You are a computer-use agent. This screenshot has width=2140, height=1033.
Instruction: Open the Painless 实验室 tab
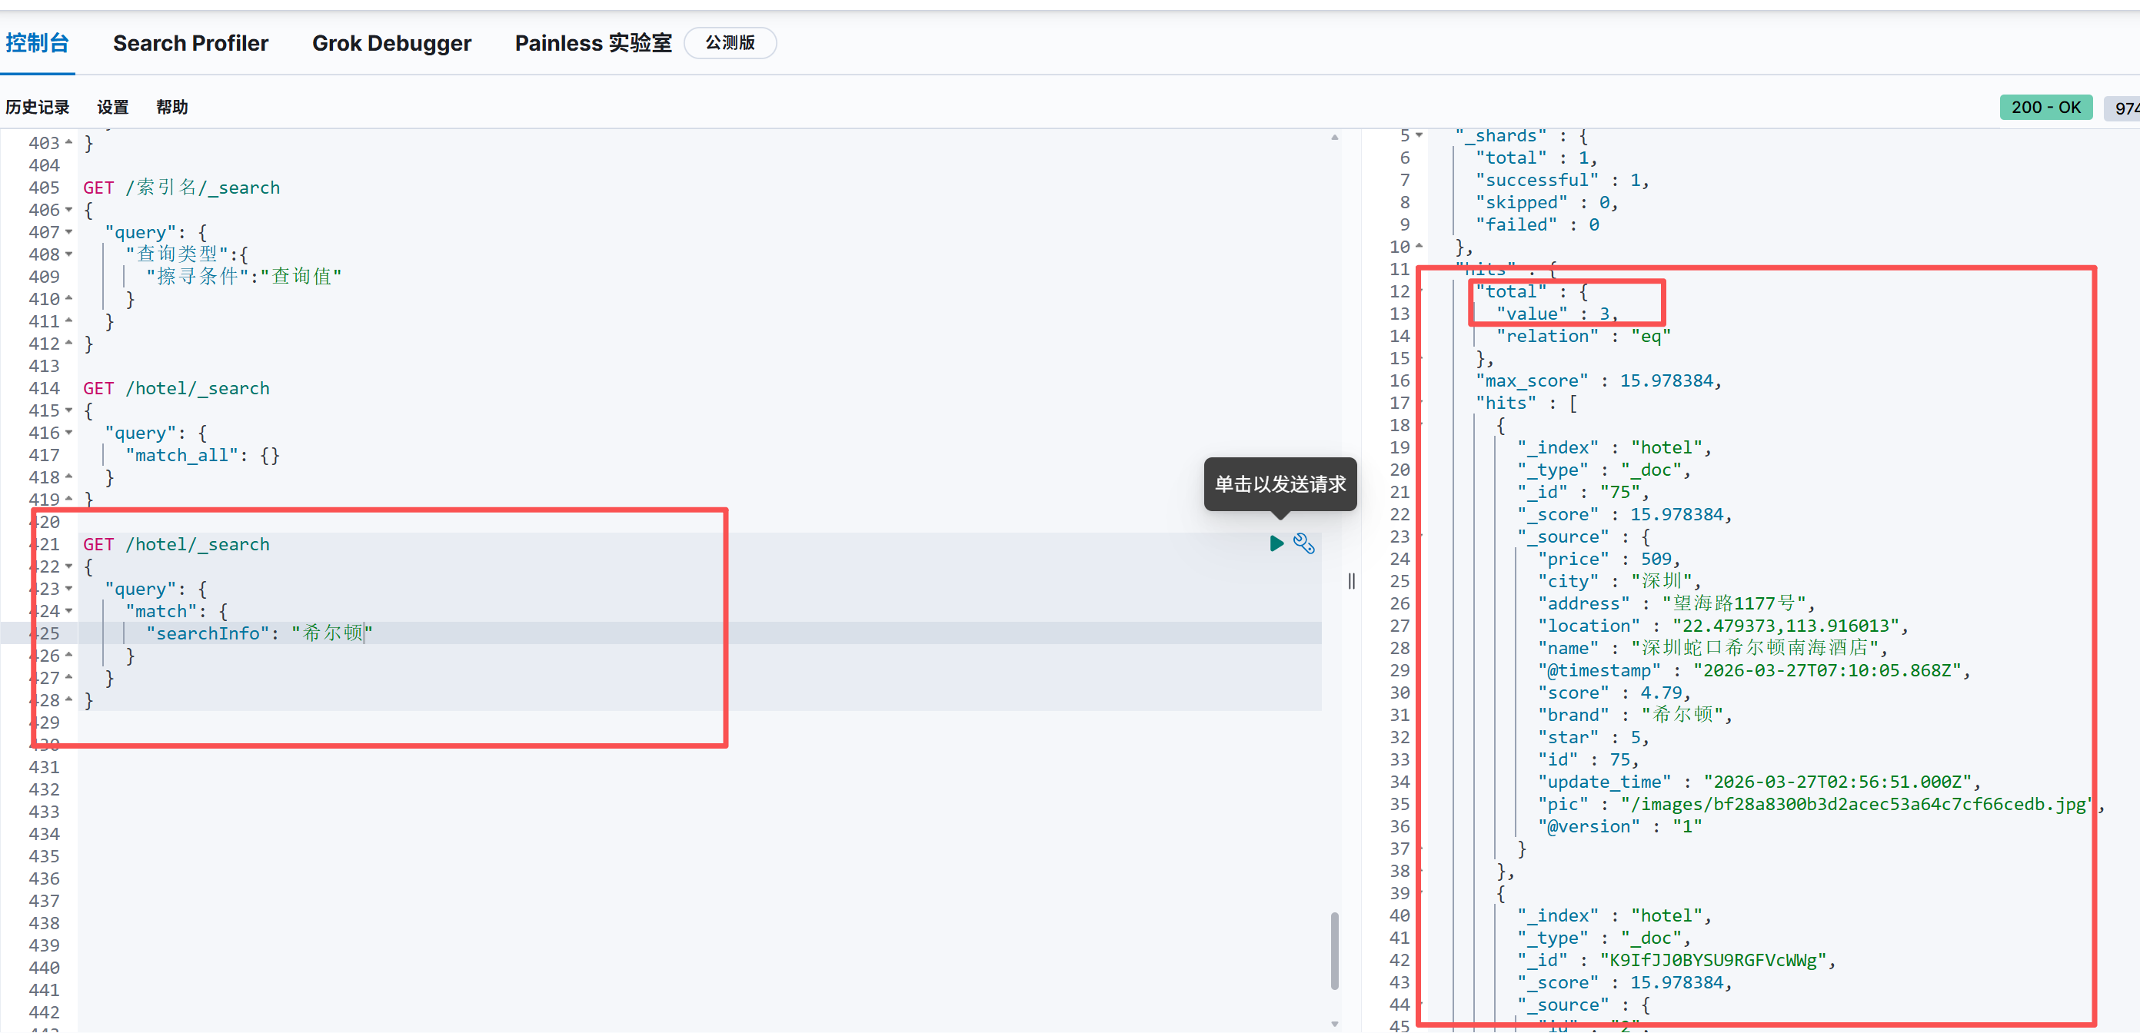pos(592,43)
